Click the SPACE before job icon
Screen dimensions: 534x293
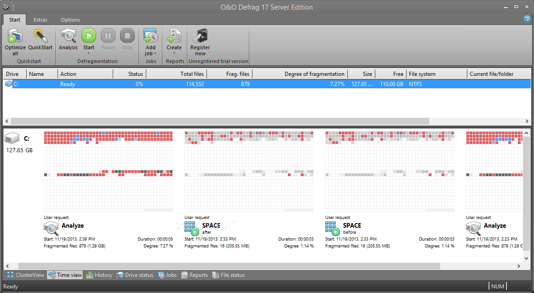click(x=333, y=228)
